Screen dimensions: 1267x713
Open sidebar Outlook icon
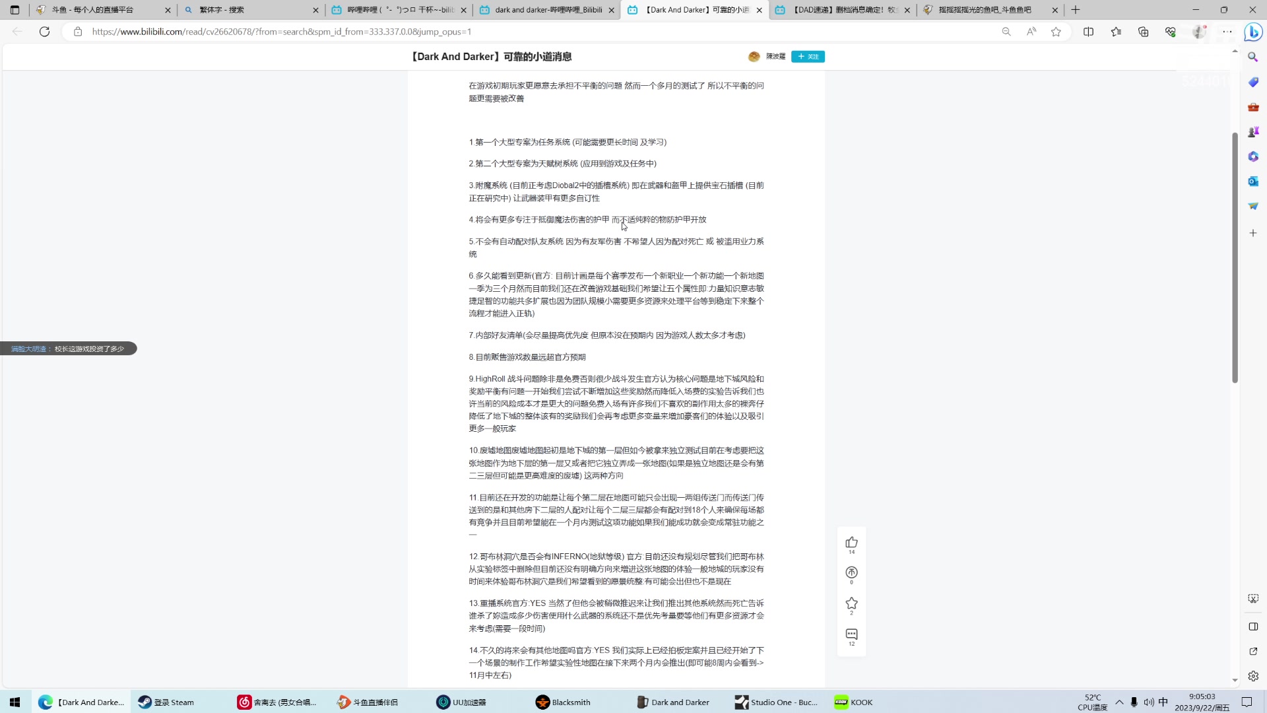pos(1253,182)
